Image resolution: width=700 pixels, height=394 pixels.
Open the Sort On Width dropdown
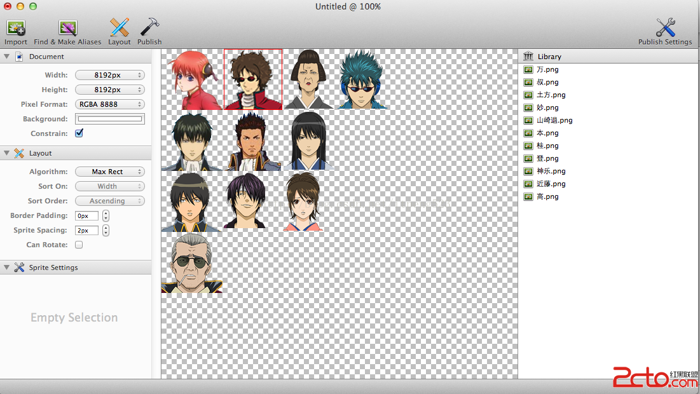pyautogui.click(x=109, y=186)
